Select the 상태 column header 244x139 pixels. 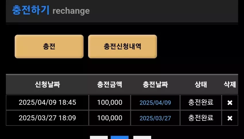coord(201,84)
